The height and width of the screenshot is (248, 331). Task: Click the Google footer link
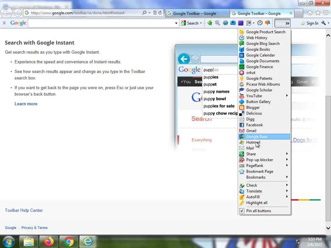(x=11, y=228)
